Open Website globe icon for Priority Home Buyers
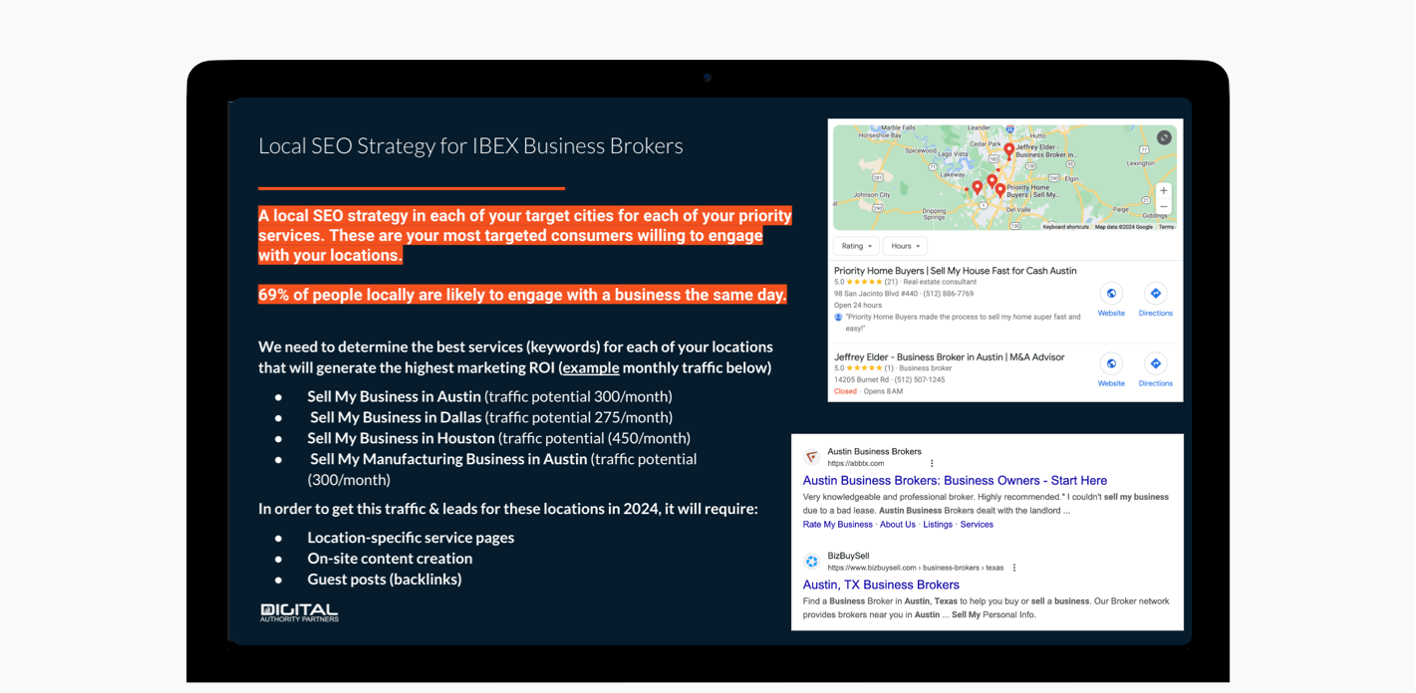This screenshot has width=1416, height=693. pos(1111,294)
